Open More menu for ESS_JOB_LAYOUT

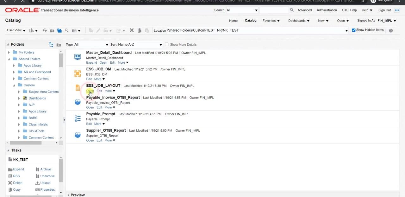[110, 91]
